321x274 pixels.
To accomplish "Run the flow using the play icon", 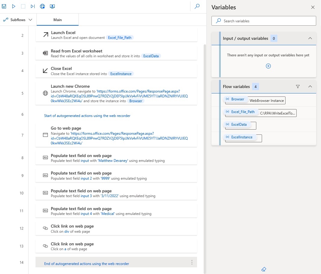I will pos(14,6).
